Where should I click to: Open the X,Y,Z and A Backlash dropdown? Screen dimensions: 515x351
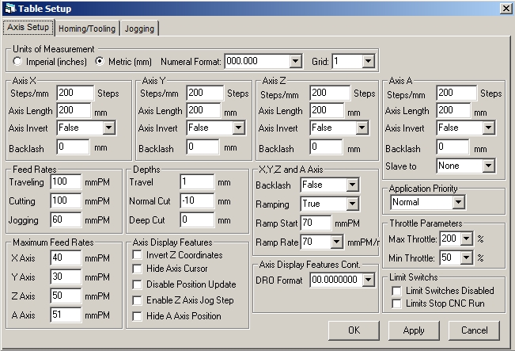pyautogui.click(x=352, y=185)
